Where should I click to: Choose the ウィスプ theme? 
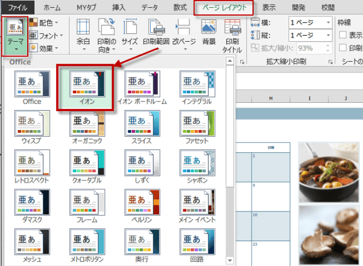[x=32, y=128]
